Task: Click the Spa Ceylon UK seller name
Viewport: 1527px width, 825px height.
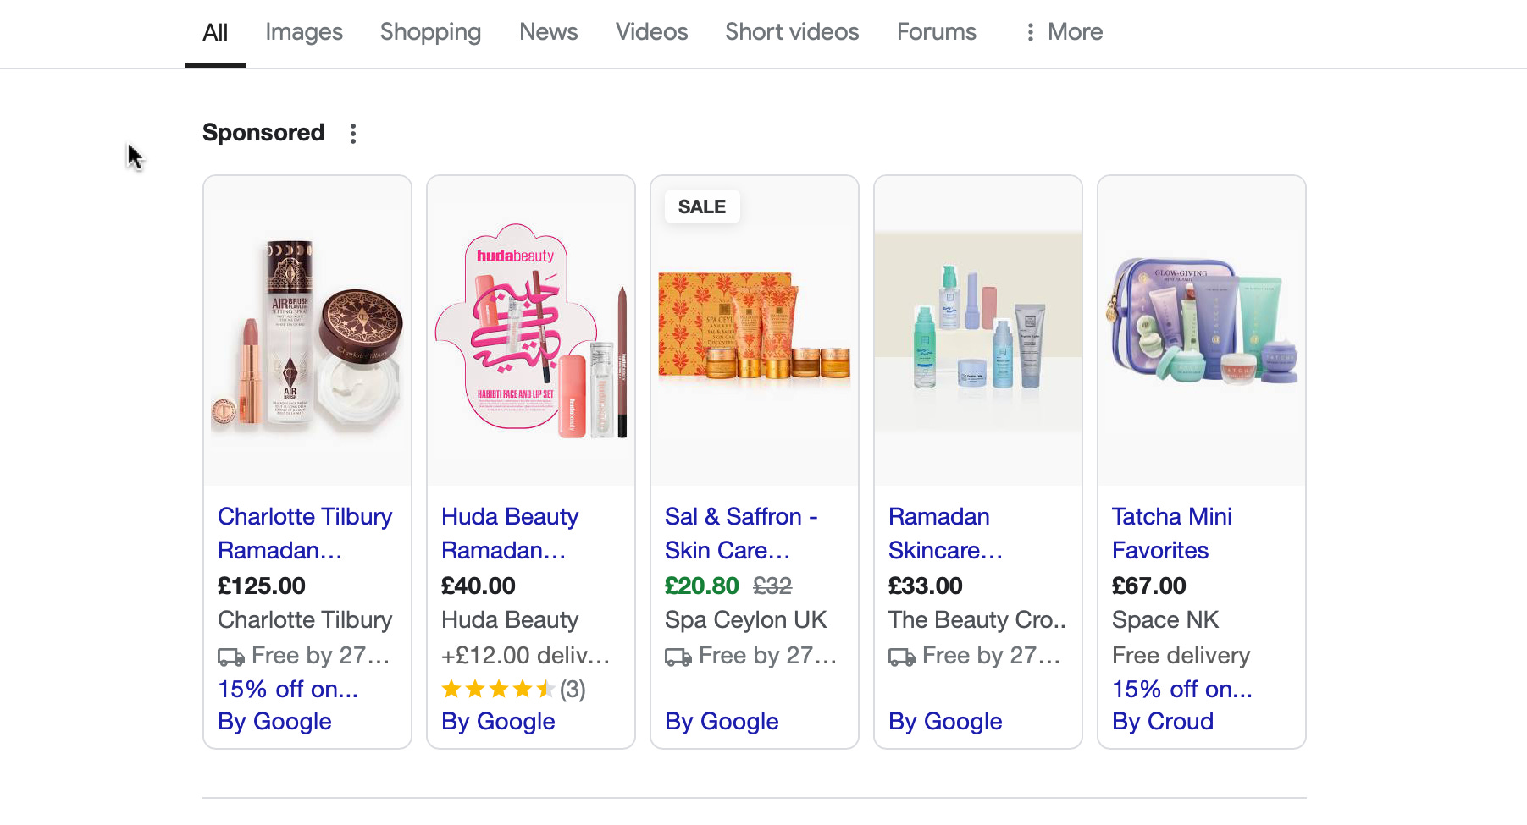Action: pos(746,620)
